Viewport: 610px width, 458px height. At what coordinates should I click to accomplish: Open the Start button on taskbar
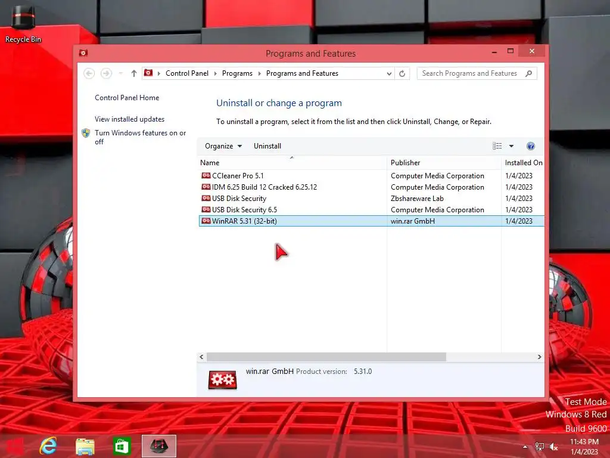click(x=15, y=446)
